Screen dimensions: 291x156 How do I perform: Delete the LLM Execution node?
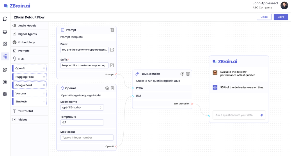click(x=188, y=74)
